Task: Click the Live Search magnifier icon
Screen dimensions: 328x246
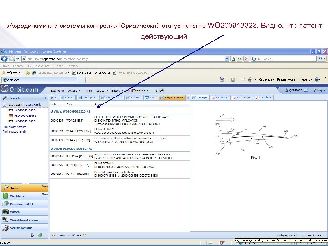Action: [320, 59]
